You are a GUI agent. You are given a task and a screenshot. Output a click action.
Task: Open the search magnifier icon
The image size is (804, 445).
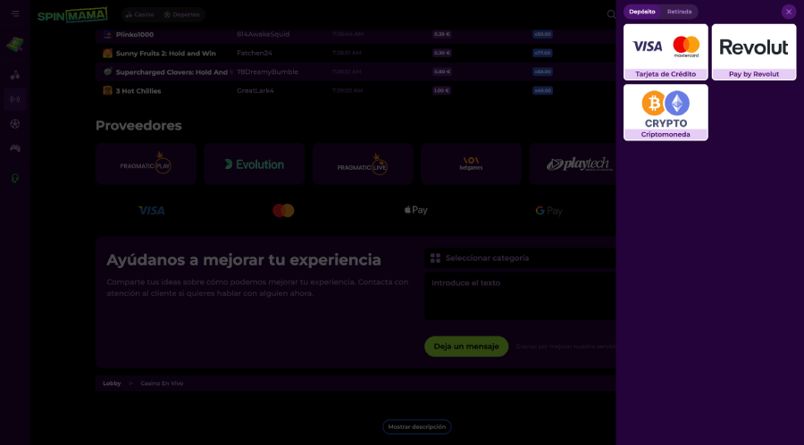[x=611, y=14]
